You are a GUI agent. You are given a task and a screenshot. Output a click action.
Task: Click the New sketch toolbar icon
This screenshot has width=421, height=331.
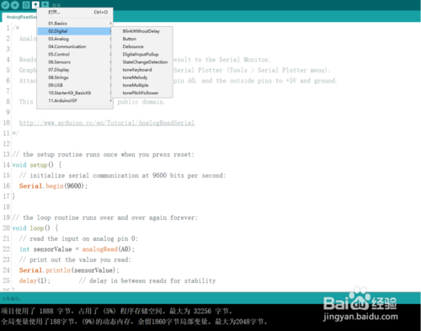26,5
